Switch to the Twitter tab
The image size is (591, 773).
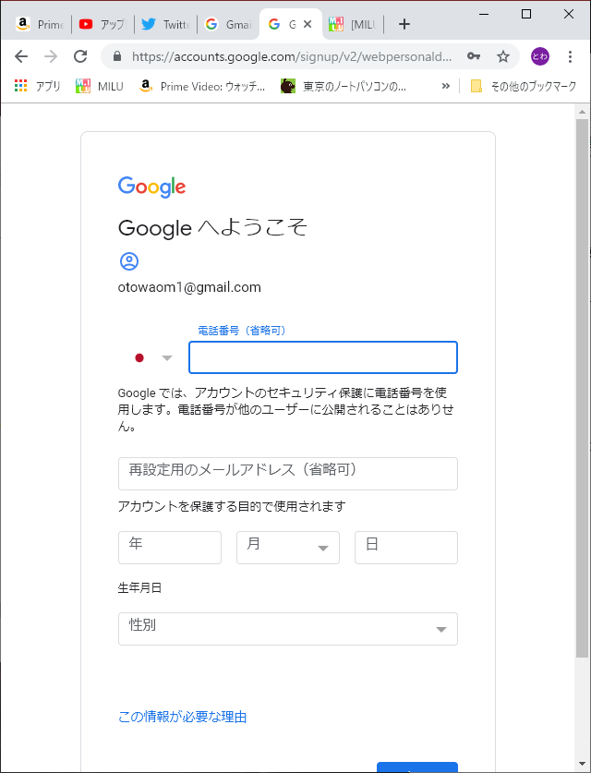pos(165,24)
